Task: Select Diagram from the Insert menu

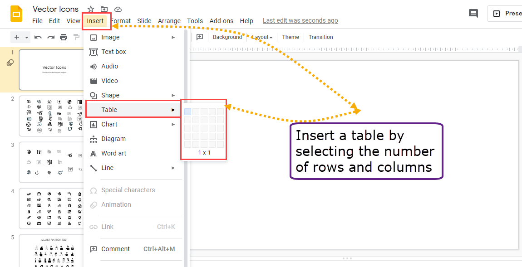Action: tap(114, 139)
